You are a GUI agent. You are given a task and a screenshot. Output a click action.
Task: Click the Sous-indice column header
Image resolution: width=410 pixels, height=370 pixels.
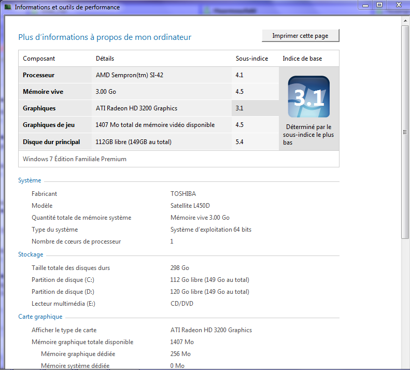(252, 59)
